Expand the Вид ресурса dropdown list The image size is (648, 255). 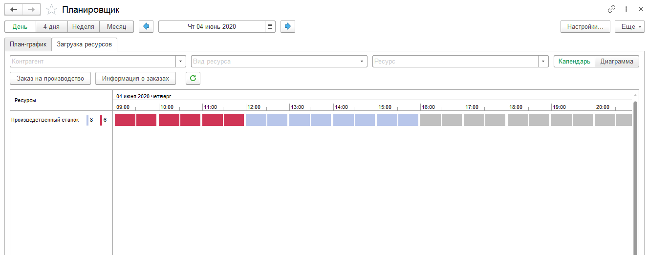point(362,62)
